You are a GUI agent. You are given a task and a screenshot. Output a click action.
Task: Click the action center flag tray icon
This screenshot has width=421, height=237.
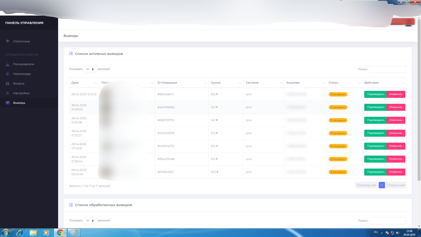[x=387, y=233]
